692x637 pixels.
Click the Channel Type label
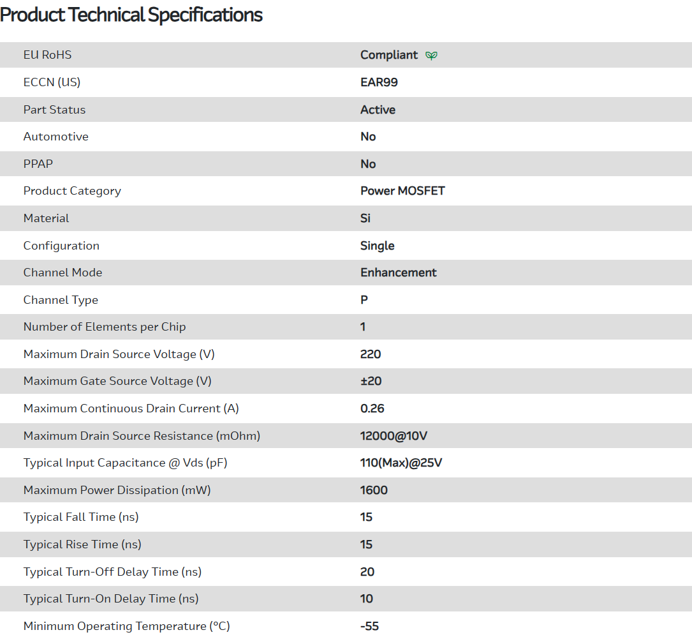coord(61,300)
